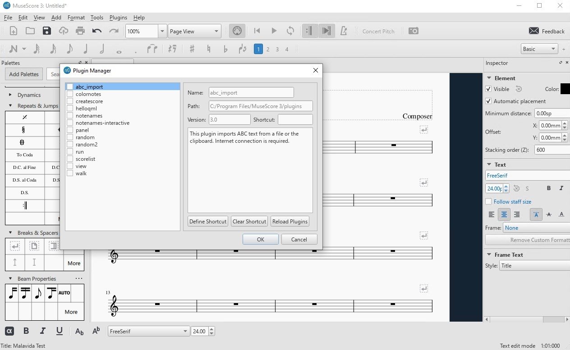The height and width of the screenshot is (350, 570).
Task: Print the score using the printer icon
Action: point(80,31)
